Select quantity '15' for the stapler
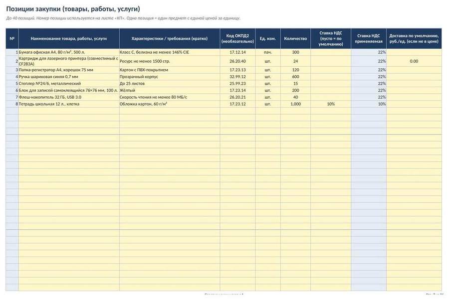Image resolution: width=449 pixels, height=300 pixels. [x=295, y=84]
